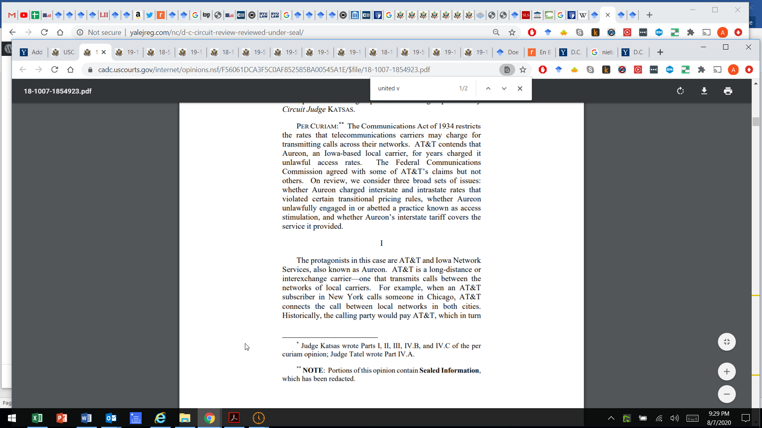Click the cast icon in front toolbar

tap(718, 70)
